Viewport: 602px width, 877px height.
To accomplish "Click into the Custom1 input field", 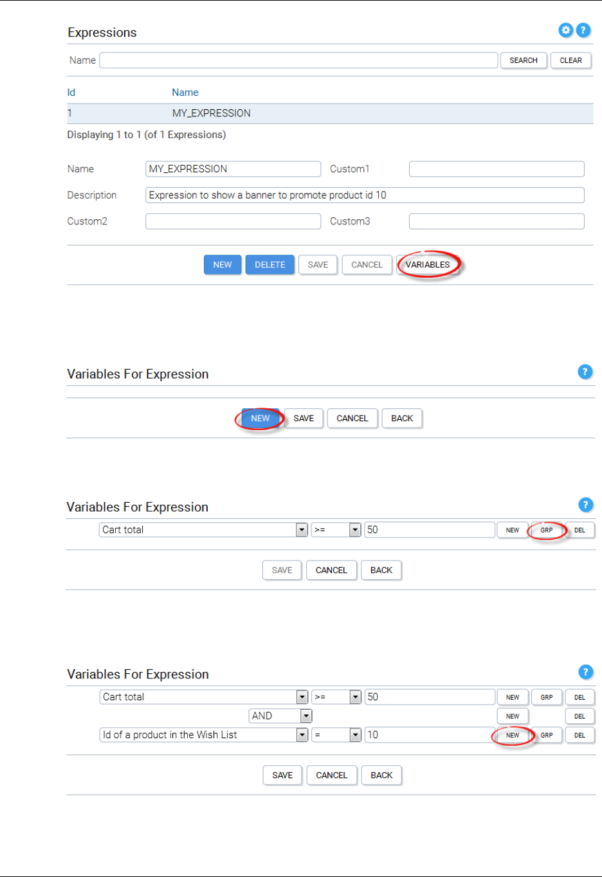I will click(497, 169).
